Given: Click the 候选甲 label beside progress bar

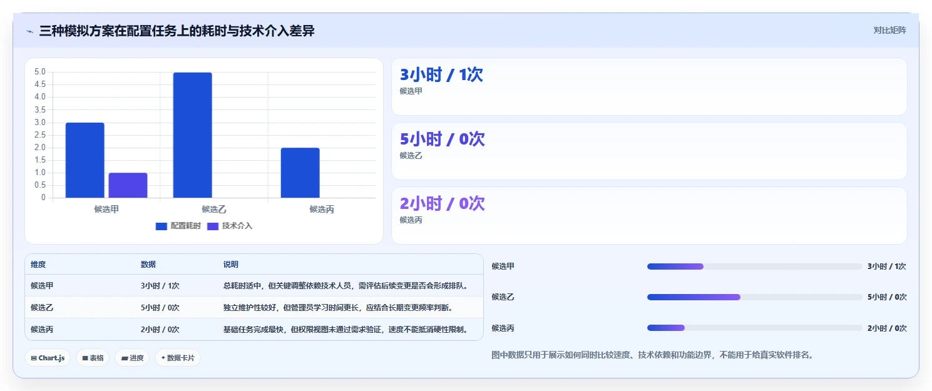Looking at the screenshot, I should point(503,267).
